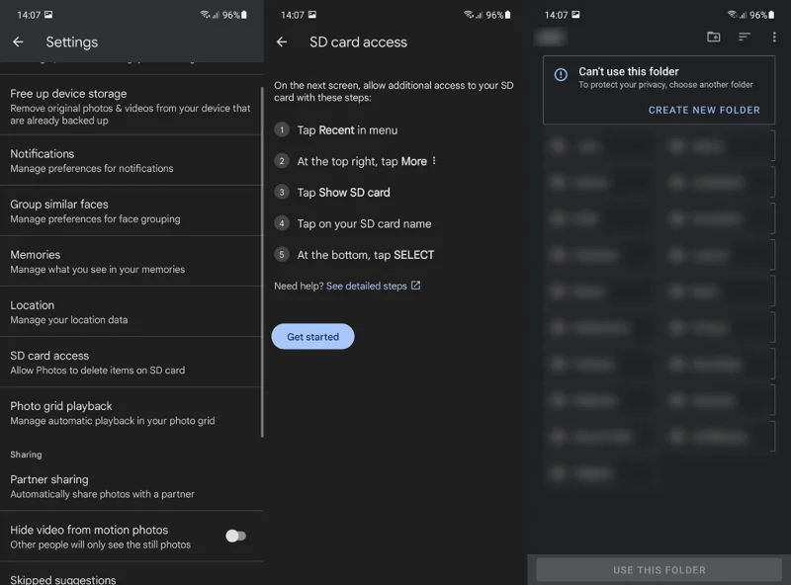Open the sort options icon

(x=745, y=37)
